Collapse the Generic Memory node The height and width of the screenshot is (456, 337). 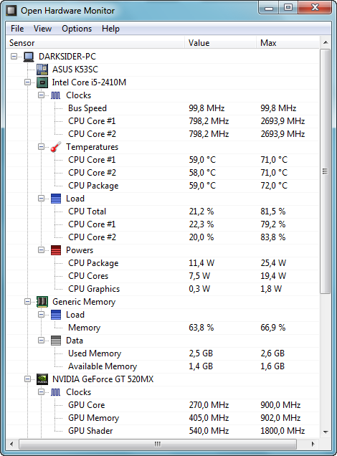[x=27, y=302]
